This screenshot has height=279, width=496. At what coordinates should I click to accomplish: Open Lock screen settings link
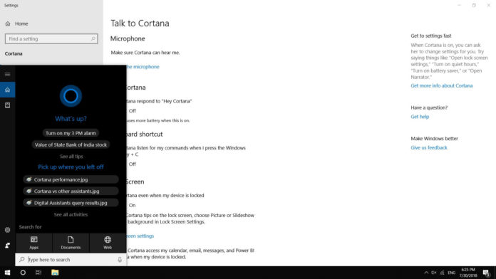[140, 236]
